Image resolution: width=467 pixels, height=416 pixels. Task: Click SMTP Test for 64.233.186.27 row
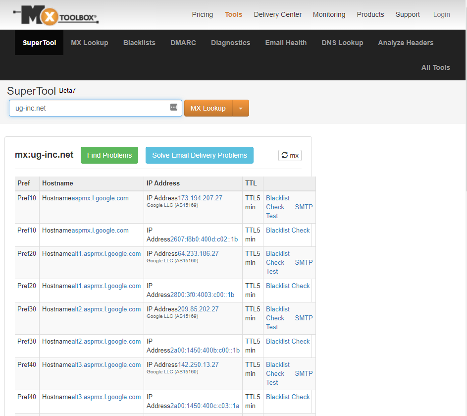tap(289, 267)
